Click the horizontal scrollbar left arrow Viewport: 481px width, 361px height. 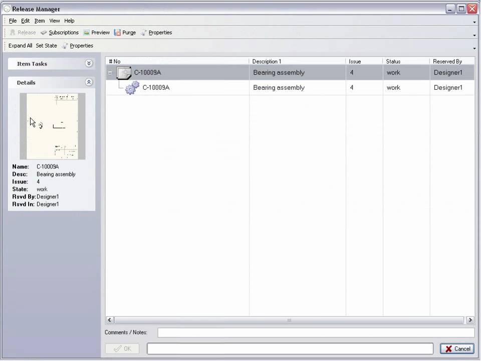pos(110,320)
